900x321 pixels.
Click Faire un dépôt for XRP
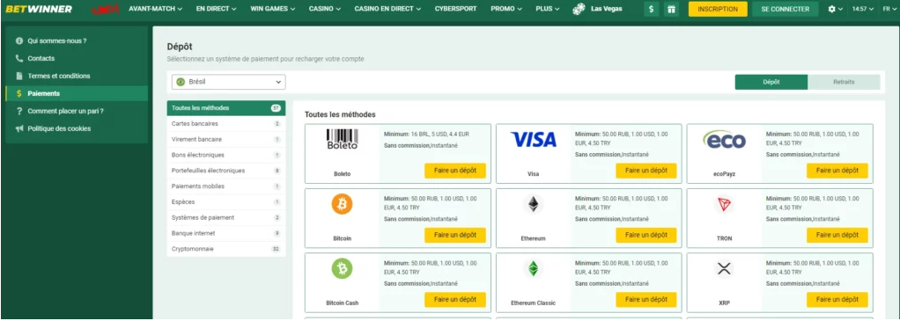pos(837,300)
